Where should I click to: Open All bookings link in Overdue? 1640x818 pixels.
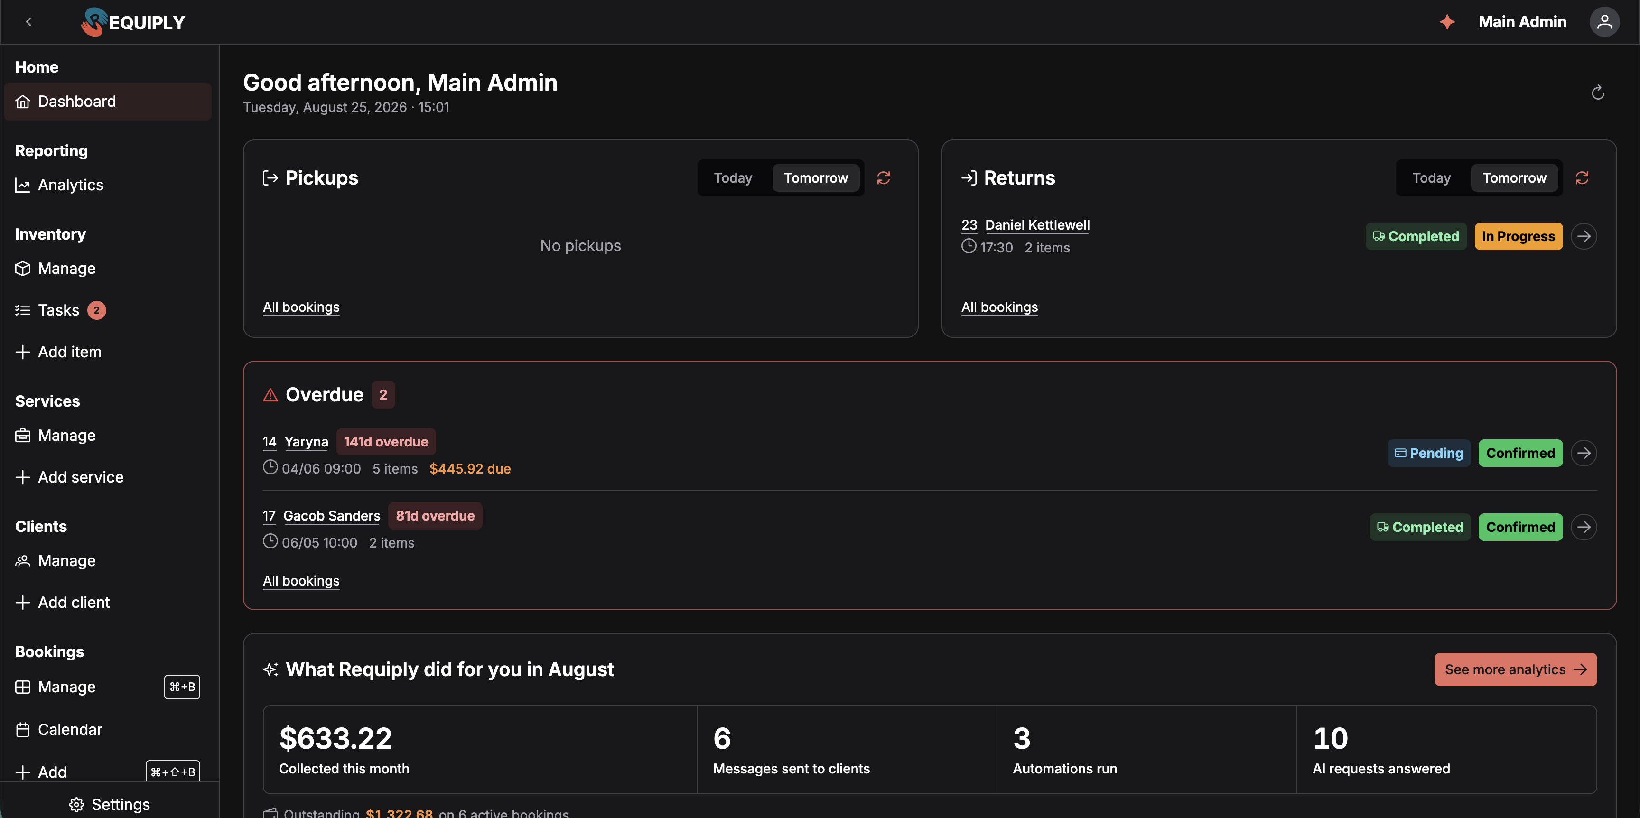pos(301,581)
